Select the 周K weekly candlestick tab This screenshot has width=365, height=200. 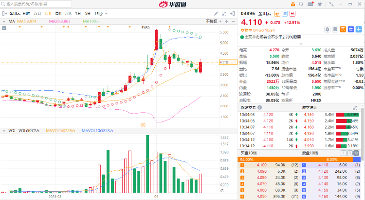[58, 14]
